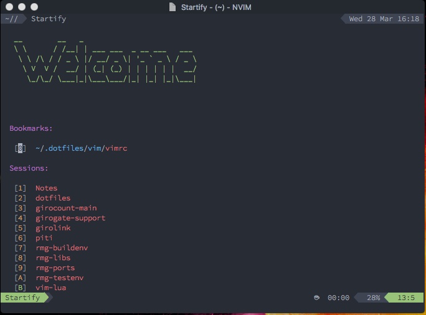Click the 28% scroll position indicator
Viewport: 426px width, 315px height.
coord(373,298)
